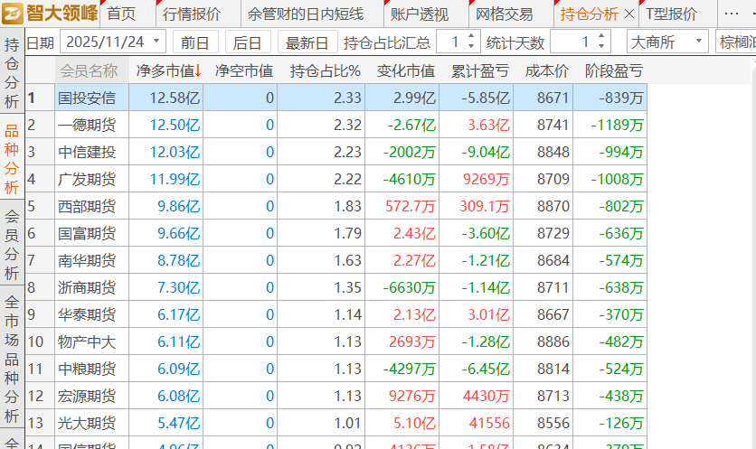The height and width of the screenshot is (449, 756).
Task: Select the 浙商期货 member name
Action: pyautogui.click(x=87, y=287)
